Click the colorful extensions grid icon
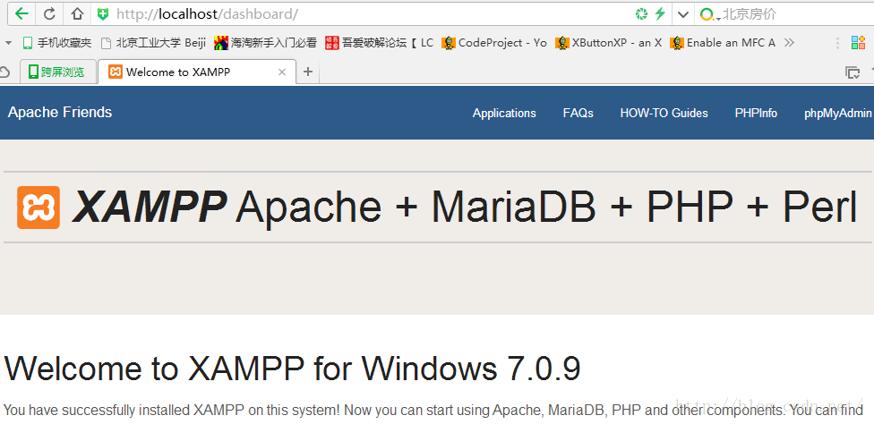The image size is (874, 424). coord(858,42)
